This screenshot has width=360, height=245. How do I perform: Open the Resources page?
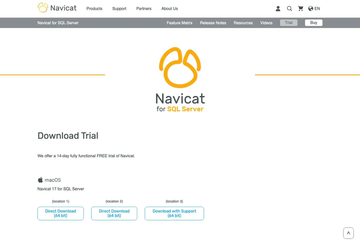click(243, 23)
